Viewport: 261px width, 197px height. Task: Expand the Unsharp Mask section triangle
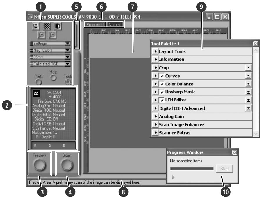(155, 92)
